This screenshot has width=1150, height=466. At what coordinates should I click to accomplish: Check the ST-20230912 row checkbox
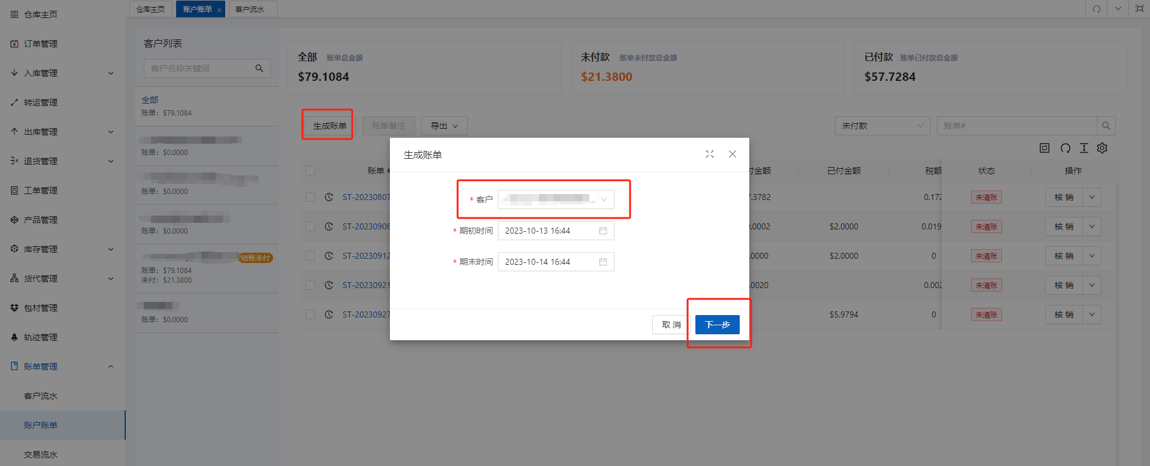click(310, 256)
